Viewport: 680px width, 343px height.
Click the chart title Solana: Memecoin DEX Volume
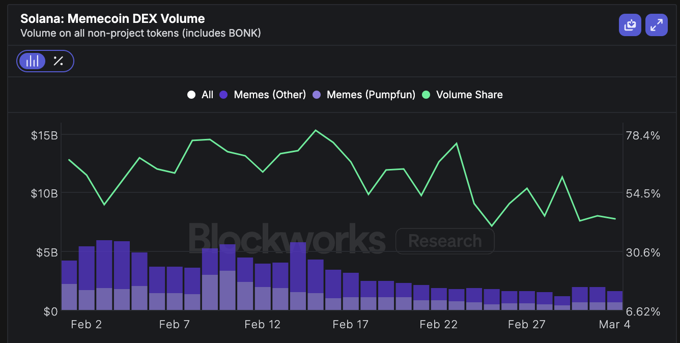(112, 18)
